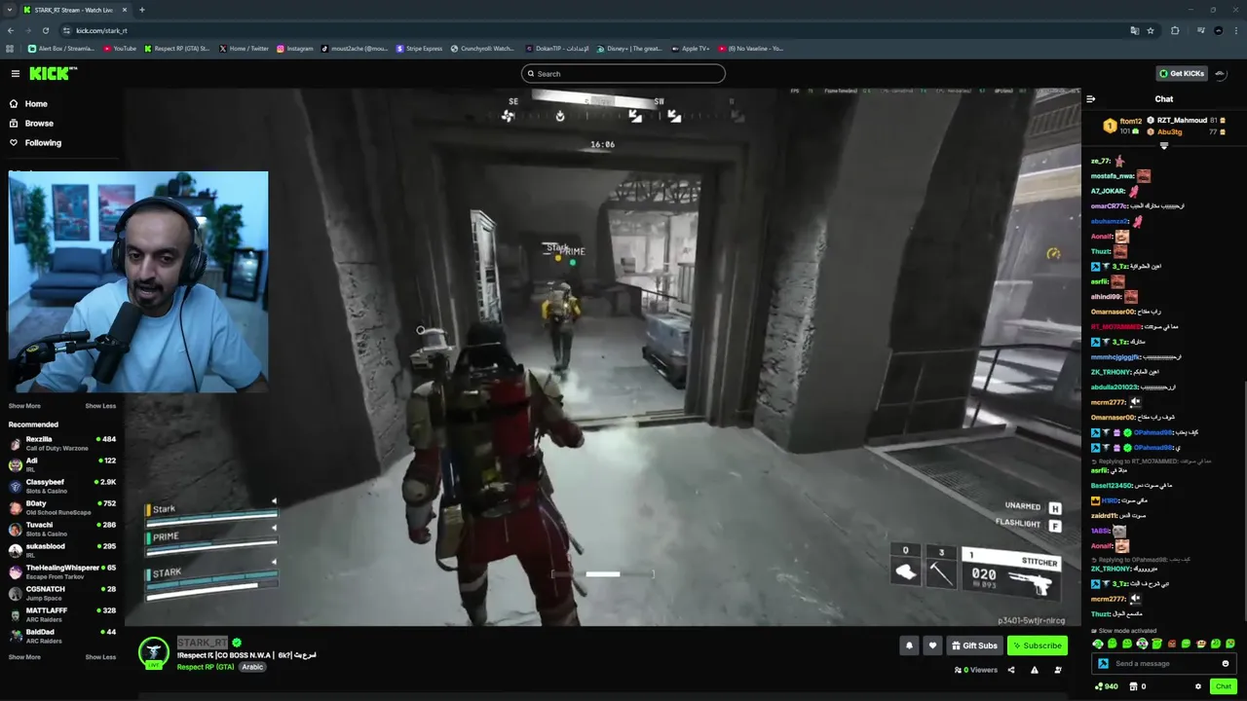The height and width of the screenshot is (701, 1247).
Task: Select the first quick emote in chat
Action: [1098, 644]
